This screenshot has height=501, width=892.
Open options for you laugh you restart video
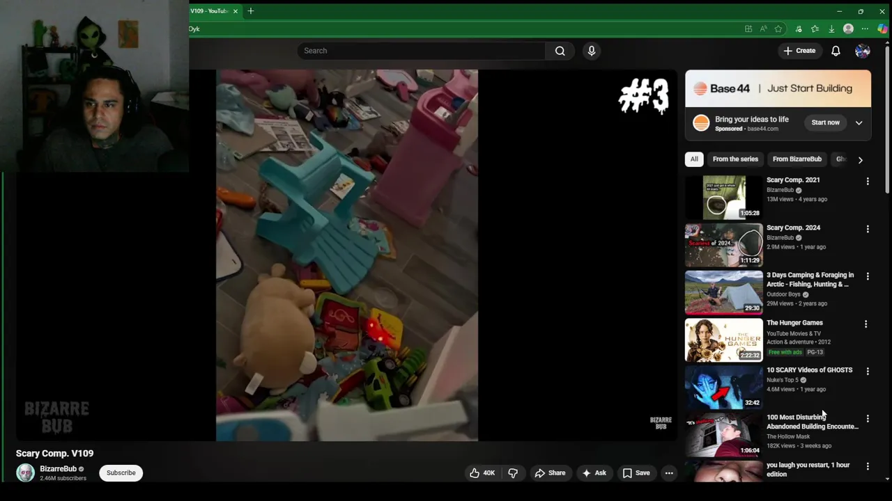(868, 466)
